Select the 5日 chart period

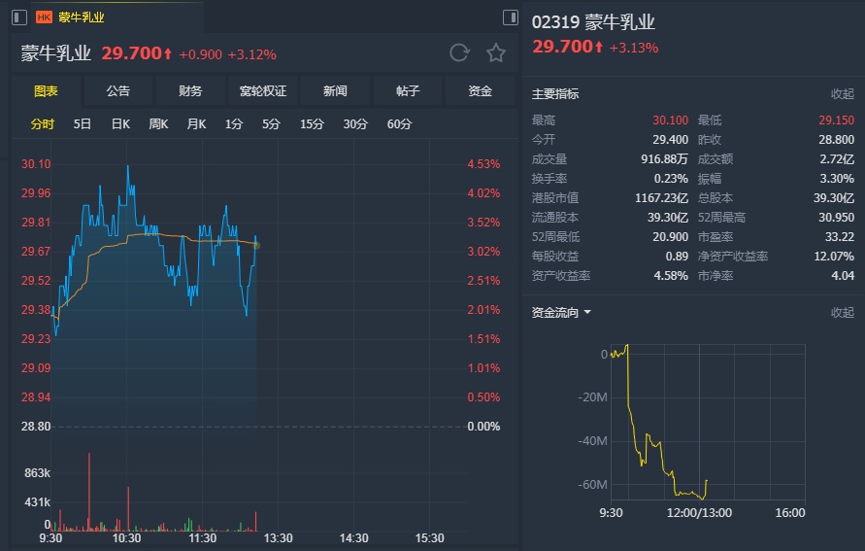pyautogui.click(x=83, y=123)
